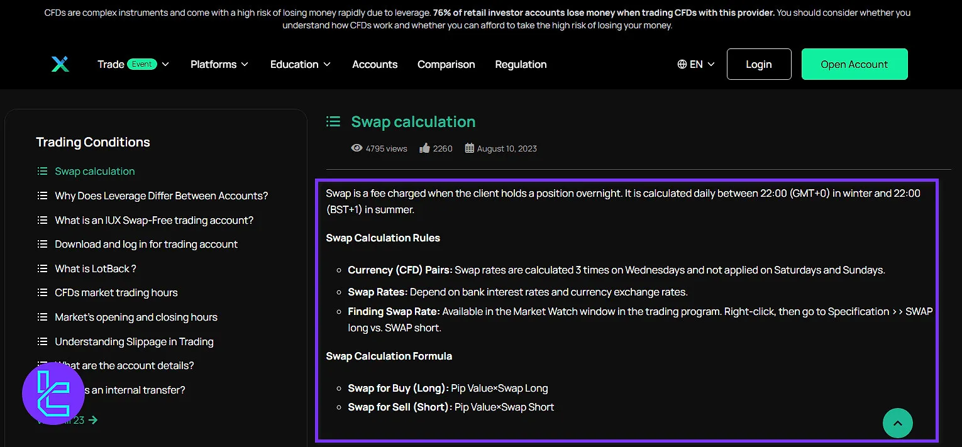Click the green Event badge next to Trade
962x447 pixels.
pyautogui.click(x=142, y=63)
